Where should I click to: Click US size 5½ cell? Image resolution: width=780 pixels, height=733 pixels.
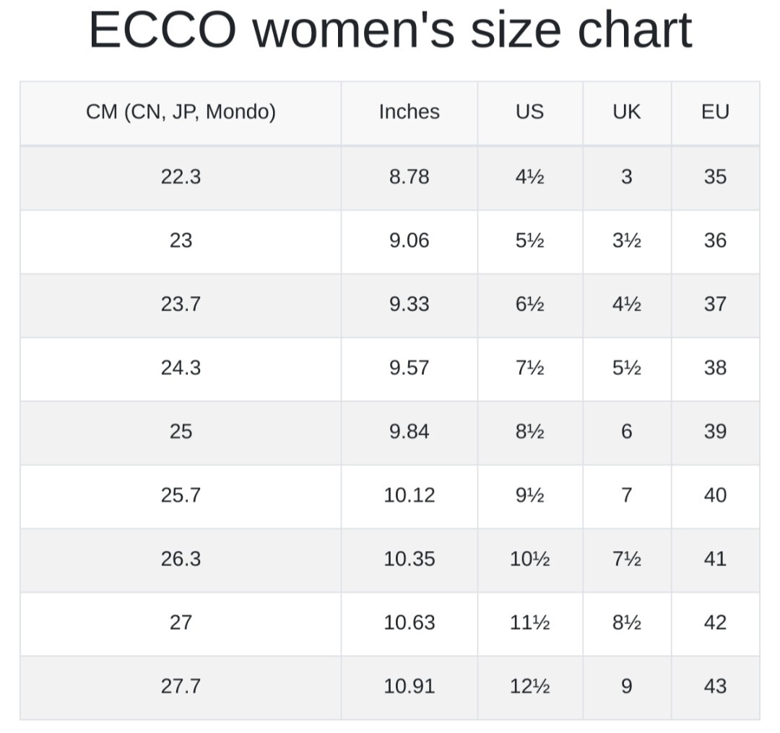click(x=529, y=240)
